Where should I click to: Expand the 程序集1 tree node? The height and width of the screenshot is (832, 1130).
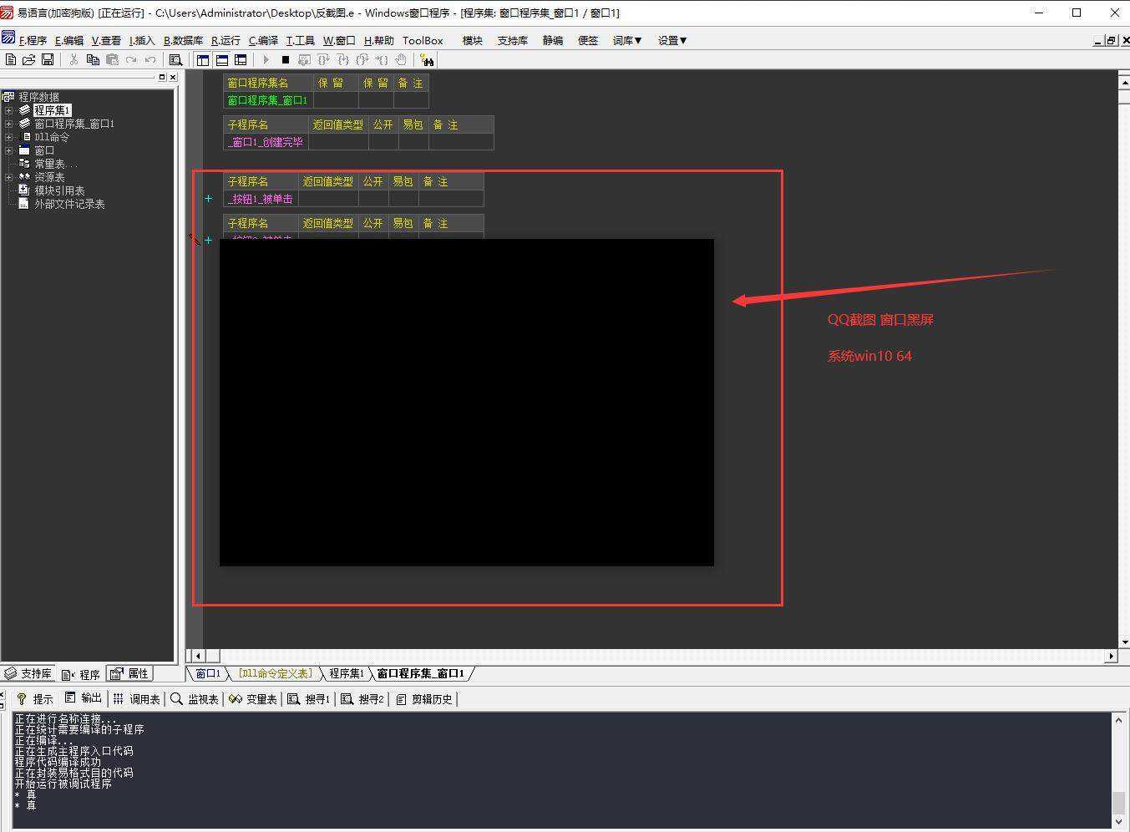pyautogui.click(x=8, y=110)
